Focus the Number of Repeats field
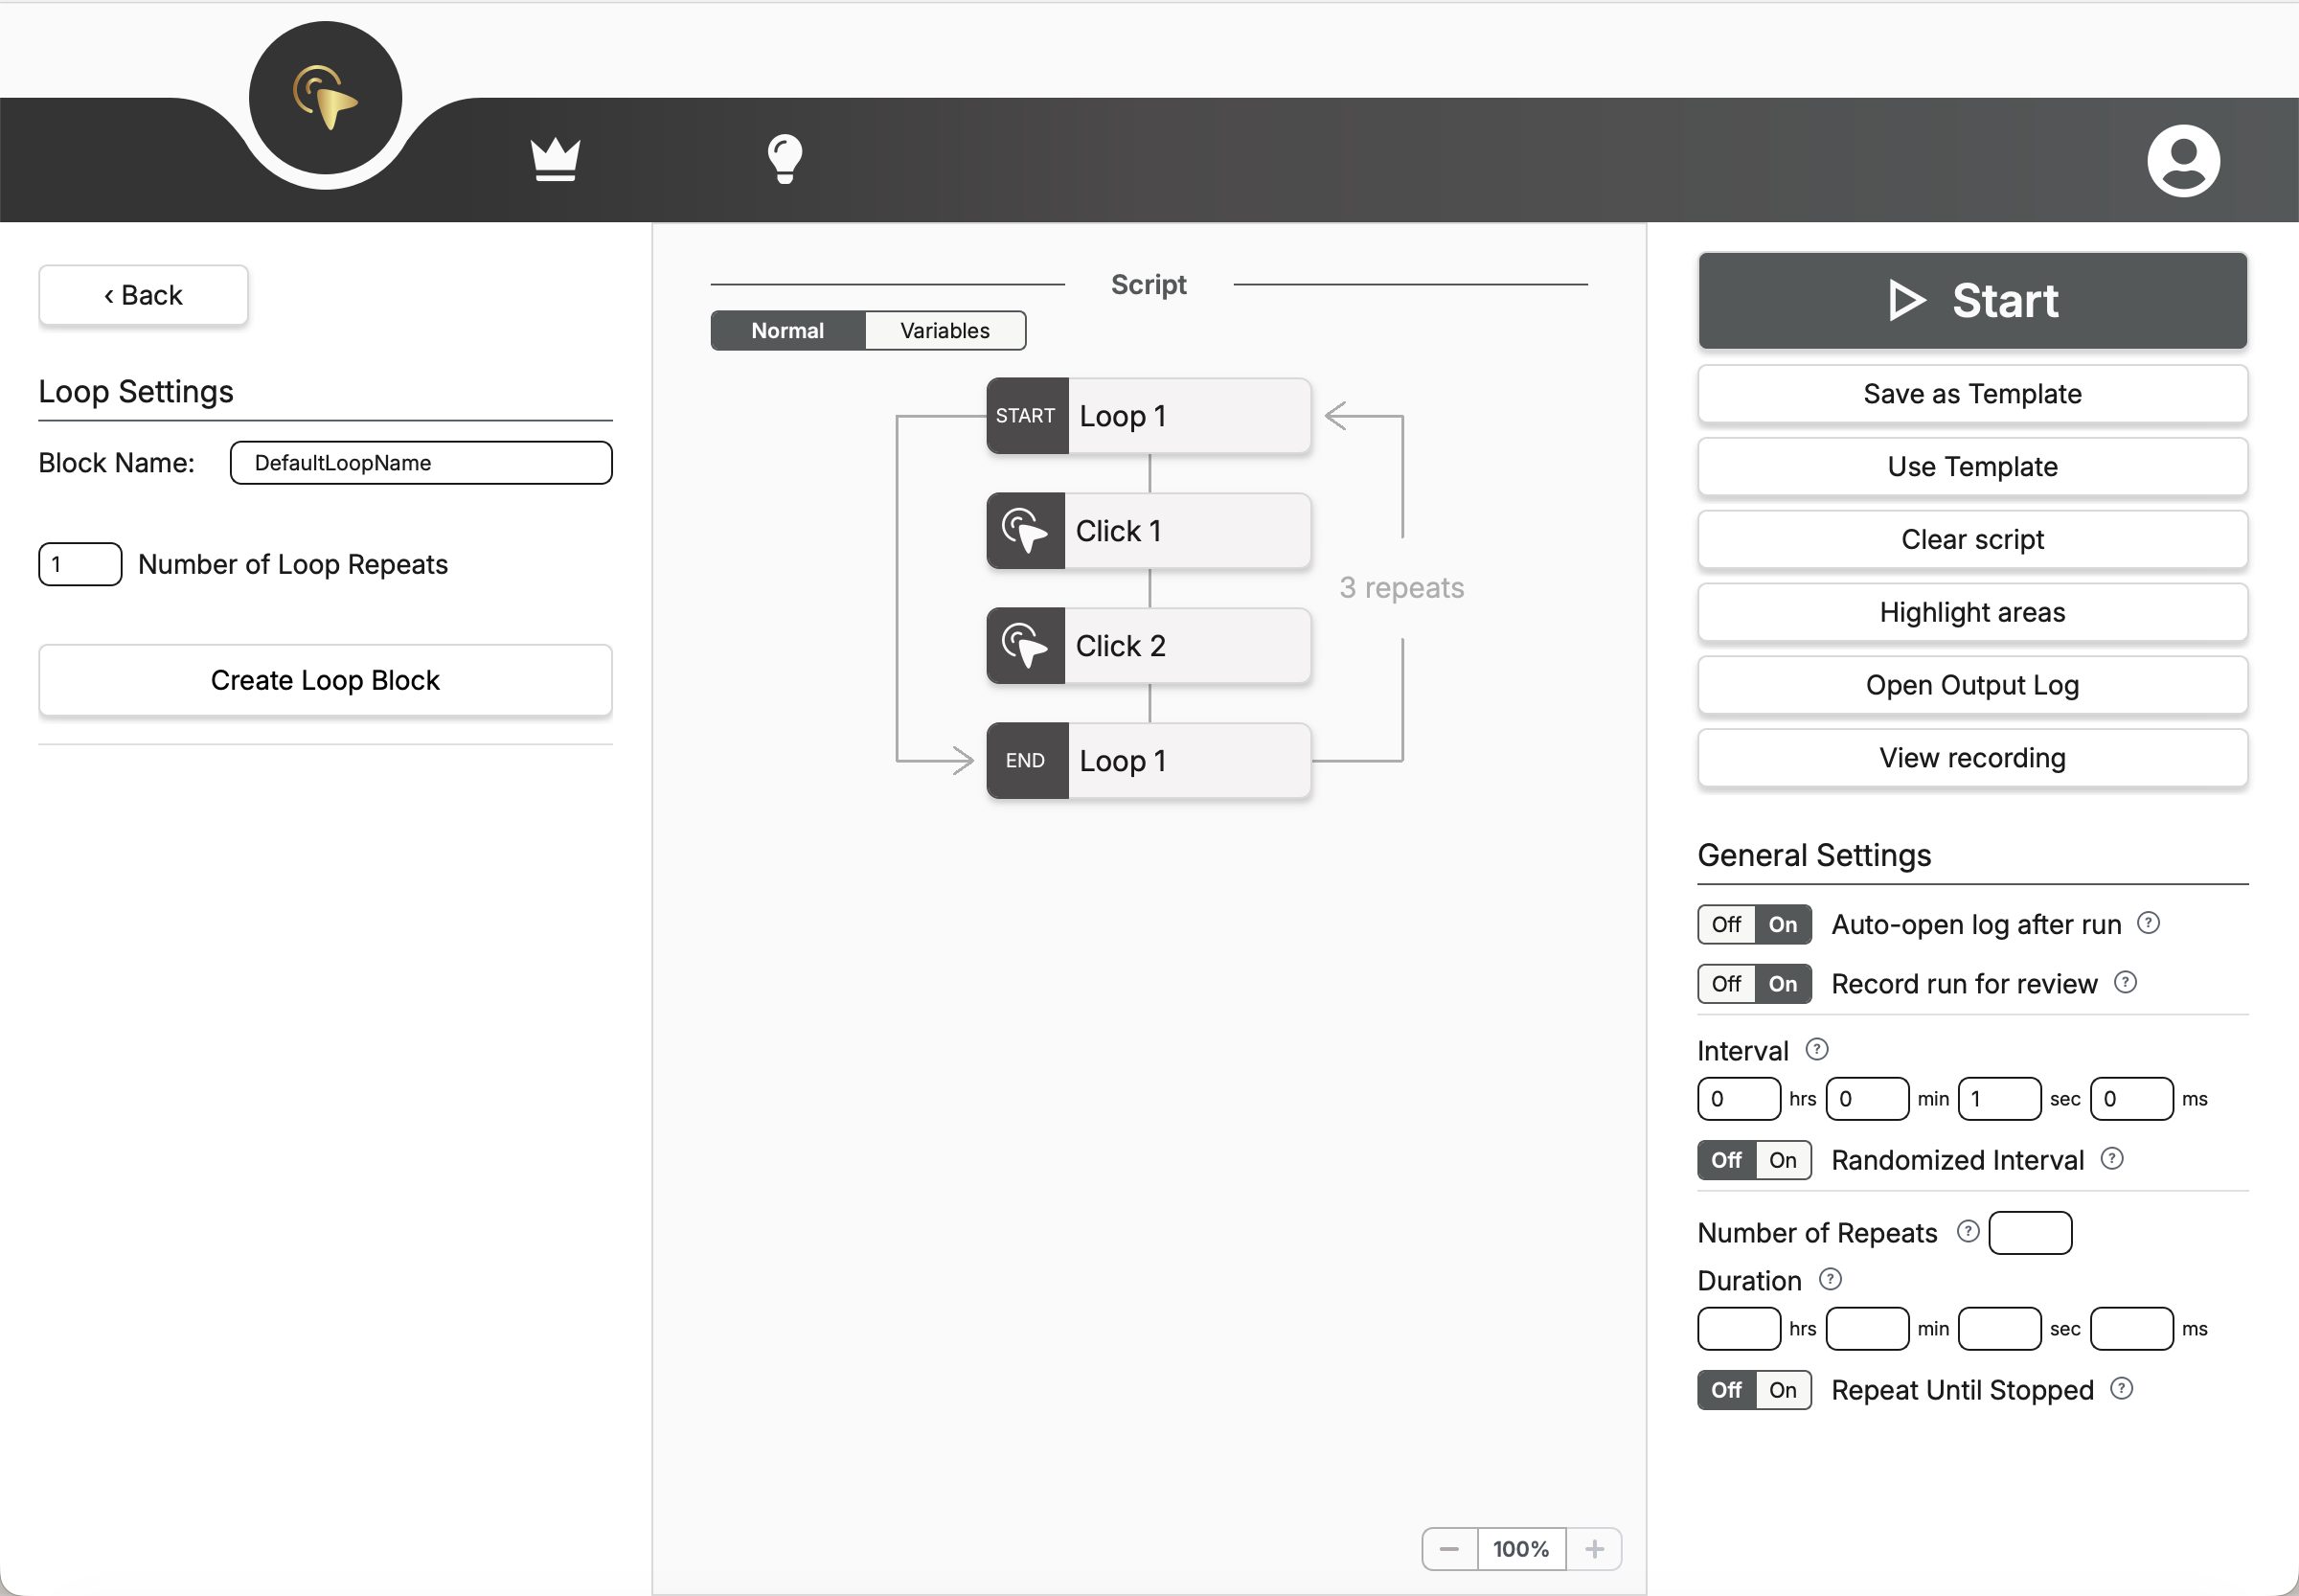Screen dimensions: 2299x1596 pos(2030,1233)
